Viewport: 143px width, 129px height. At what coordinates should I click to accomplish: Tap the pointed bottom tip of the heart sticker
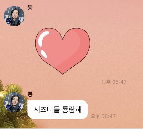click(63, 73)
